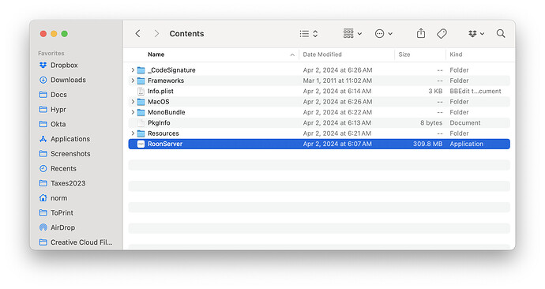Zoom the window with green button
This screenshot has height=289, width=545.
pos(64,34)
